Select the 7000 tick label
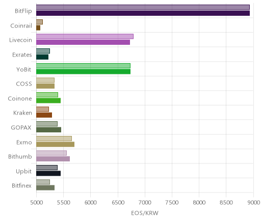The width and height of the screenshot is (261, 222). click(145, 203)
